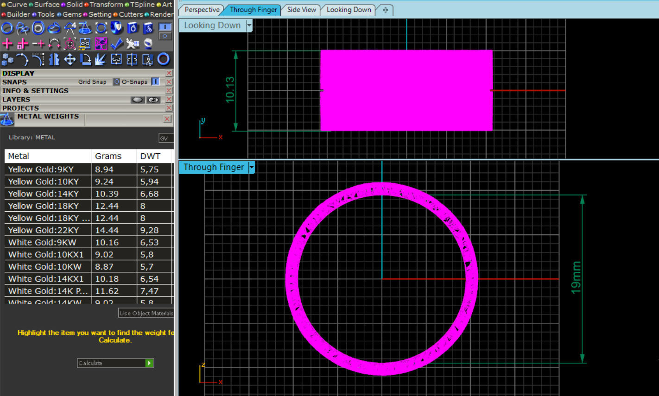Select the arc with control points tool
Image resolution: width=659 pixels, height=396 pixels.
point(23,59)
